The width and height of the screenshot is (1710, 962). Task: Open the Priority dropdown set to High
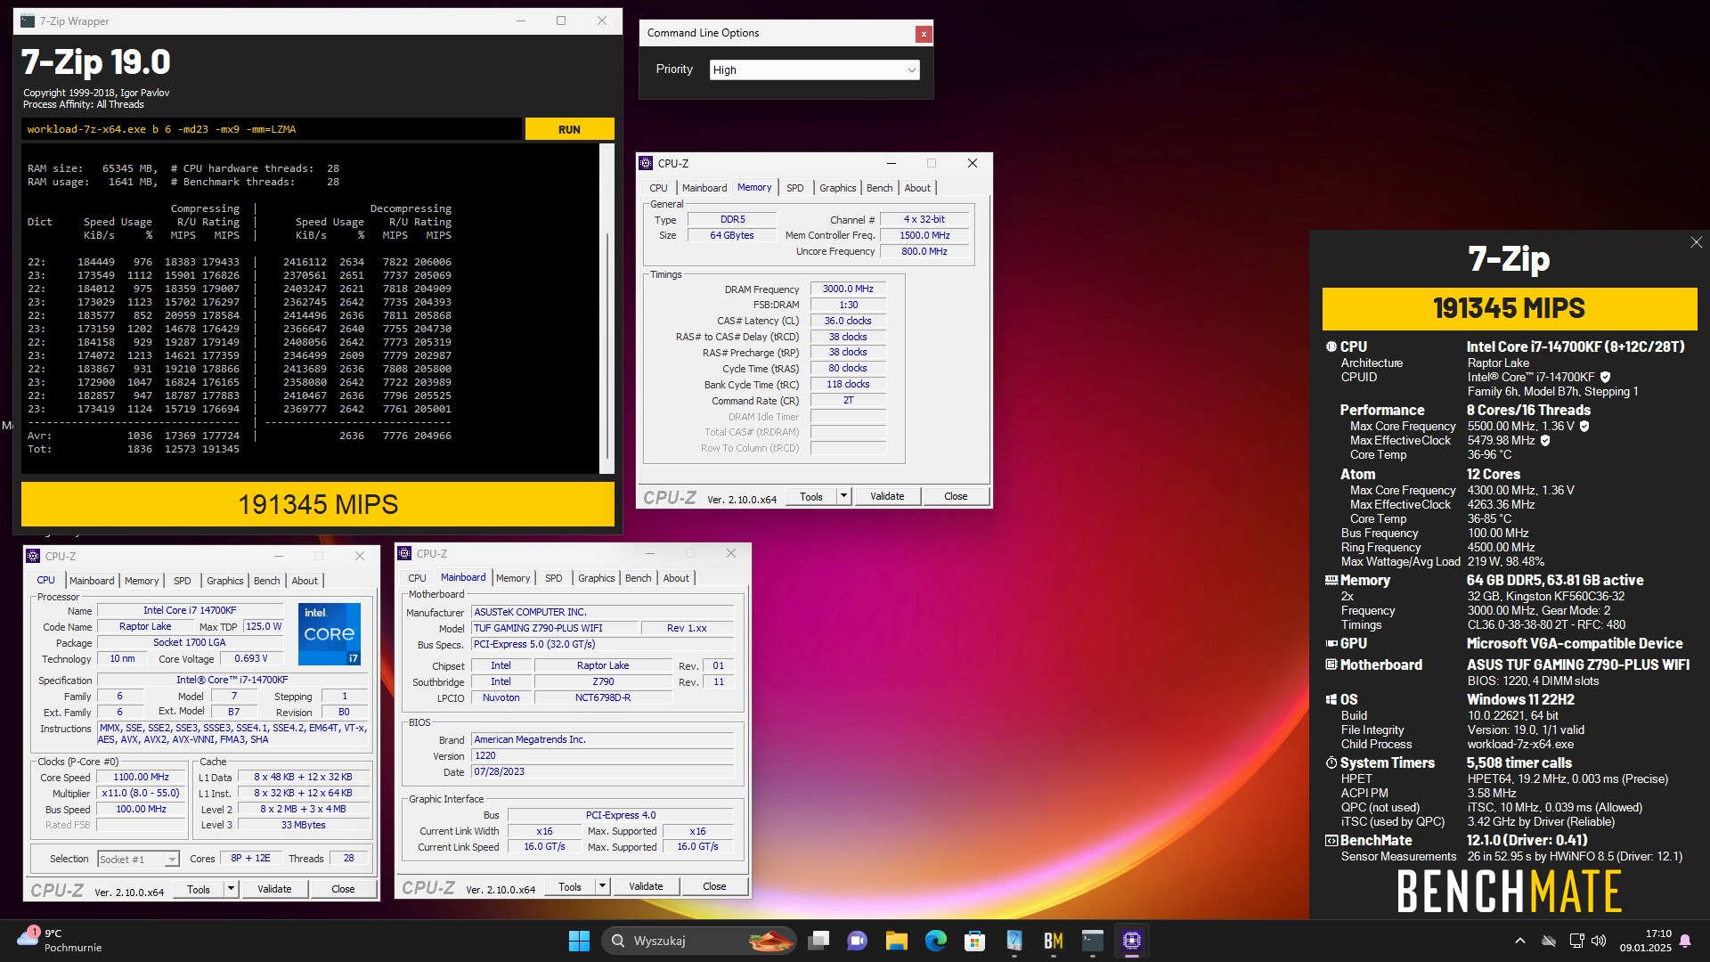click(x=814, y=69)
